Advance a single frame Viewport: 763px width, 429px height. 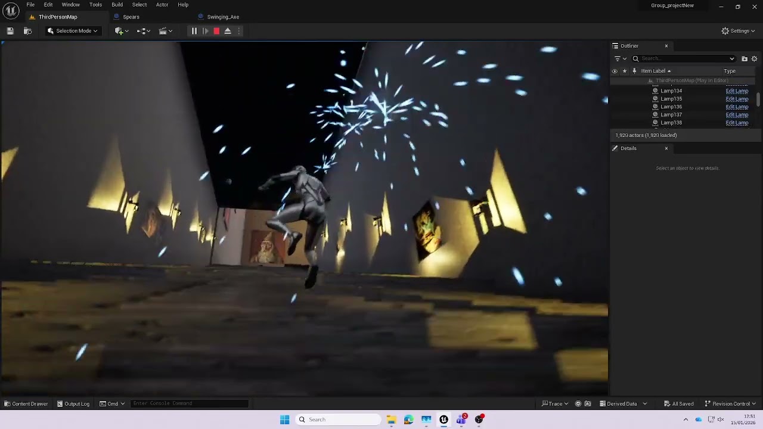pyautogui.click(x=205, y=31)
